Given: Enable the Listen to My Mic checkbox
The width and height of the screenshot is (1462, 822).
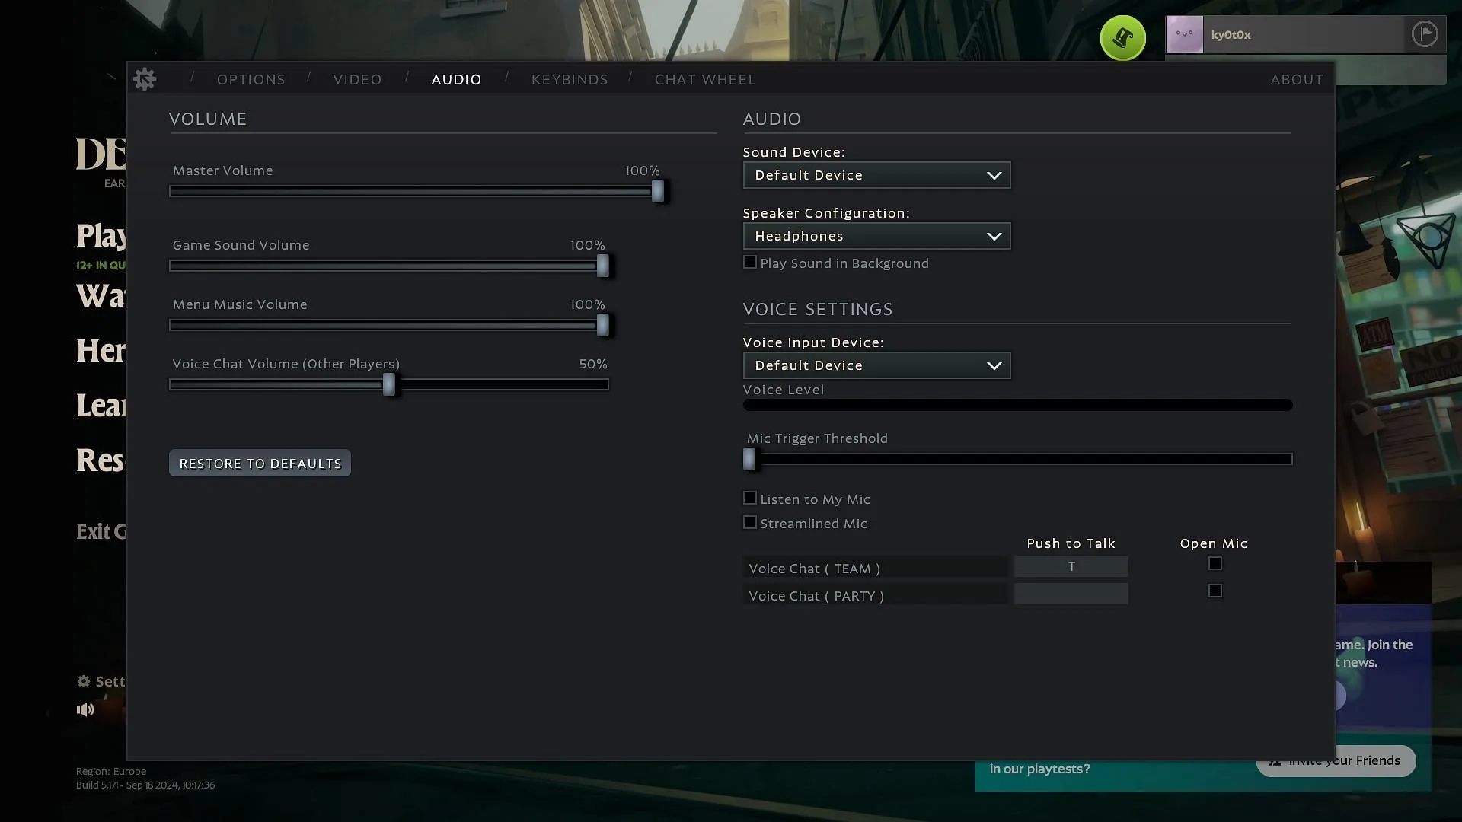Looking at the screenshot, I should 750,498.
